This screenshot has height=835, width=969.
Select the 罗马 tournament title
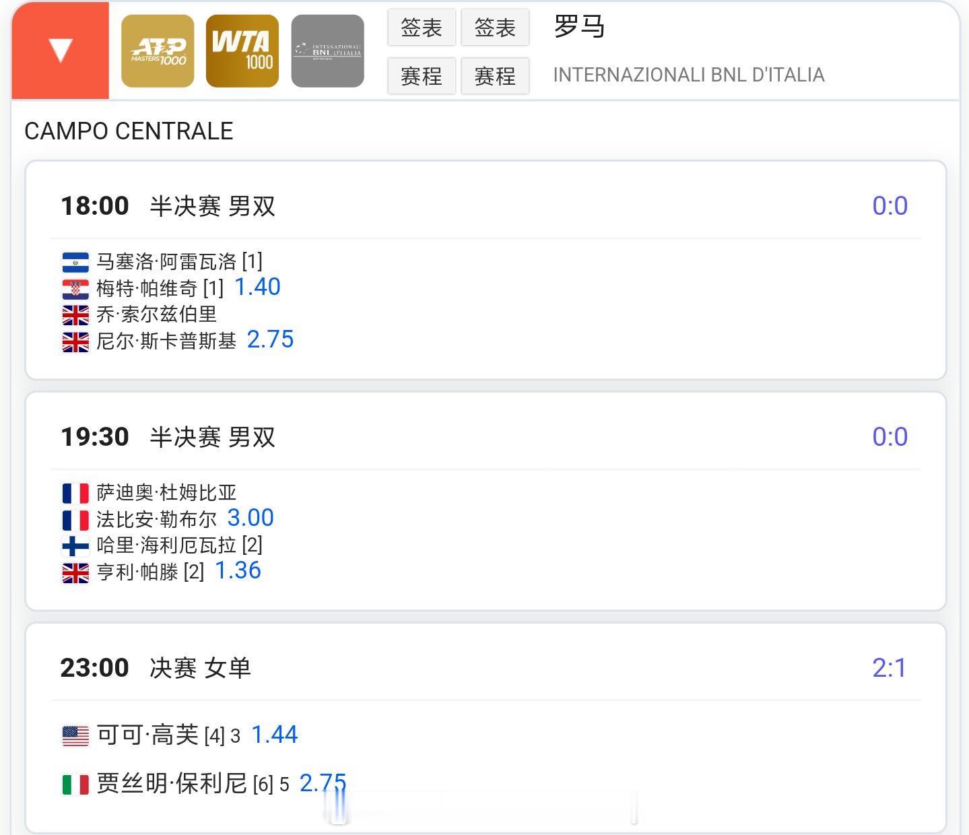point(579,27)
